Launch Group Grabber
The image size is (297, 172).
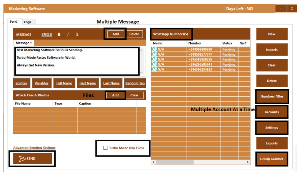272,159
